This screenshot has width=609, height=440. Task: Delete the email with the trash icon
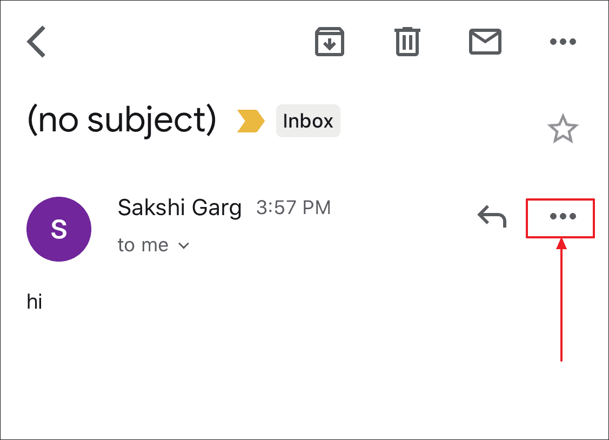point(407,42)
